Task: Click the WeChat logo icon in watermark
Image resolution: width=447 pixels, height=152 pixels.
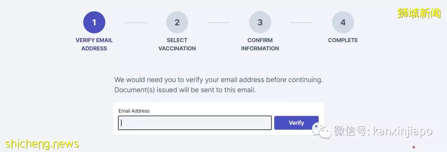Action: [x=322, y=131]
